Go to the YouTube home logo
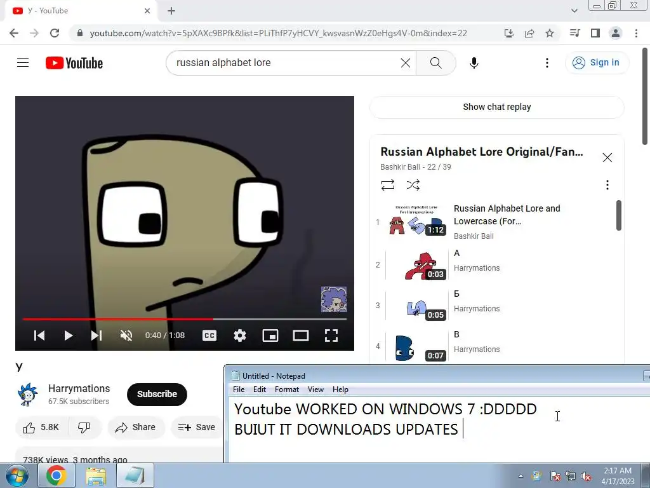Viewport: 650px width, 488px height. click(74, 63)
